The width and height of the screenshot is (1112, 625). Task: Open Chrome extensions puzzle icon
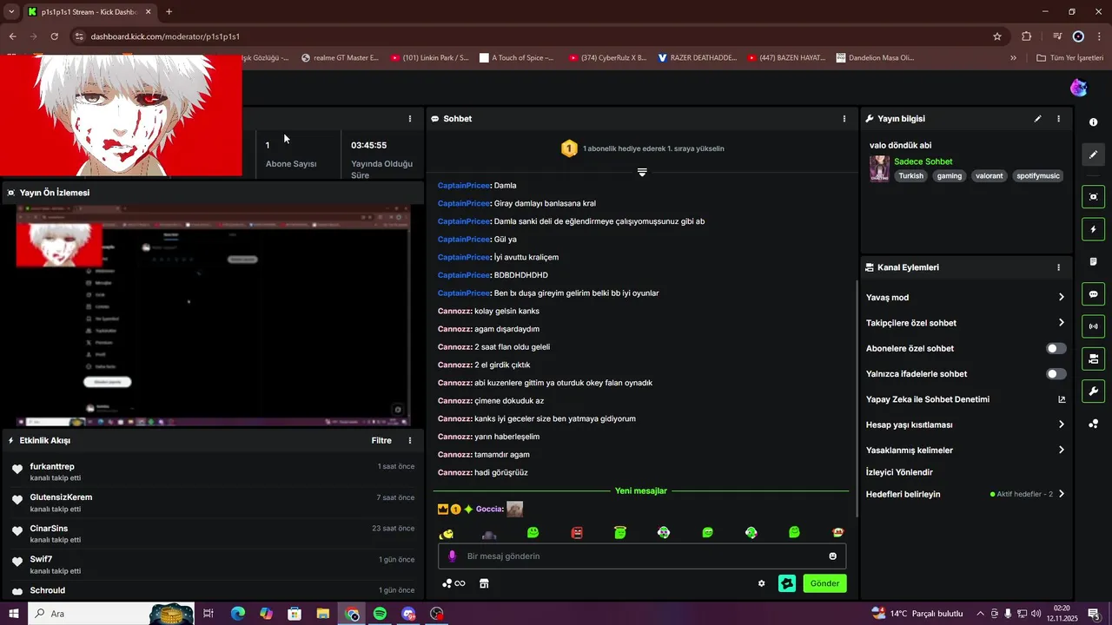click(x=1027, y=36)
